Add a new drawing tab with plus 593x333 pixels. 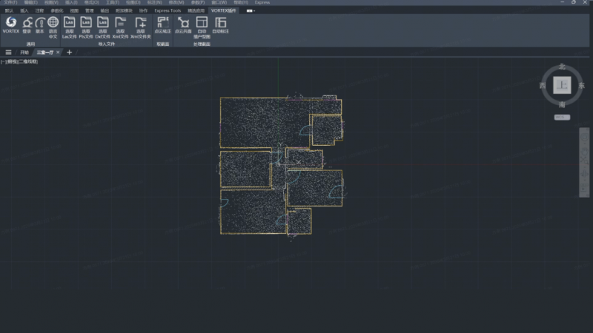click(69, 53)
